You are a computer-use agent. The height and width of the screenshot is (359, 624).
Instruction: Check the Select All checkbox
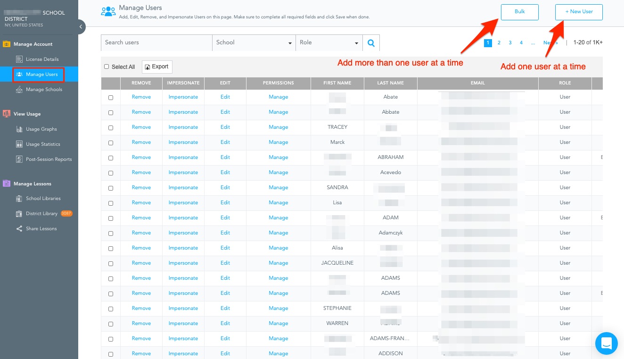pyautogui.click(x=107, y=67)
